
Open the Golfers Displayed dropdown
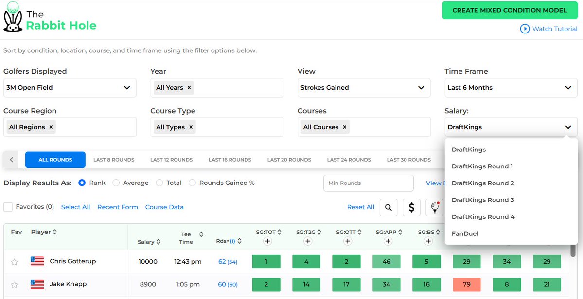click(x=70, y=88)
